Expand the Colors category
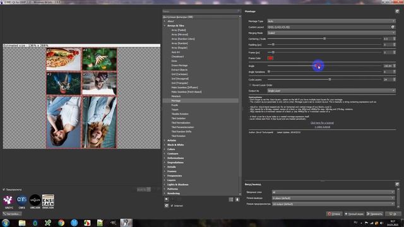This screenshot has width=404, height=227. point(165,149)
